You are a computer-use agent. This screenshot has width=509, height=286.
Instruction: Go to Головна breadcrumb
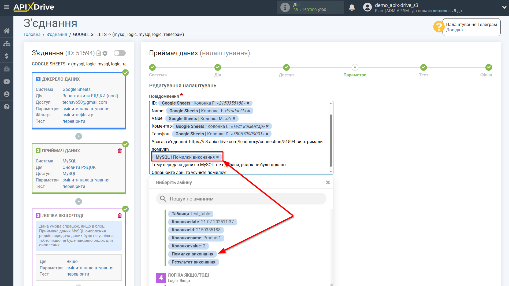coord(32,34)
